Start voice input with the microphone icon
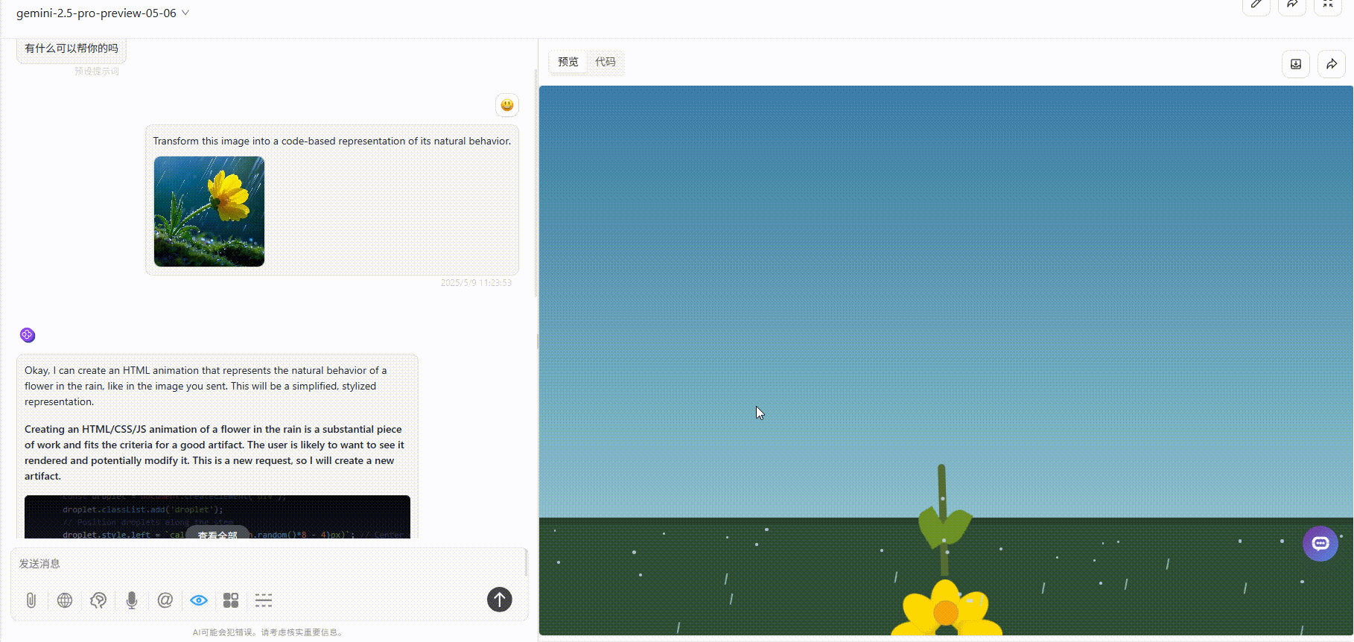Image resolution: width=1354 pixels, height=642 pixels. point(132,600)
